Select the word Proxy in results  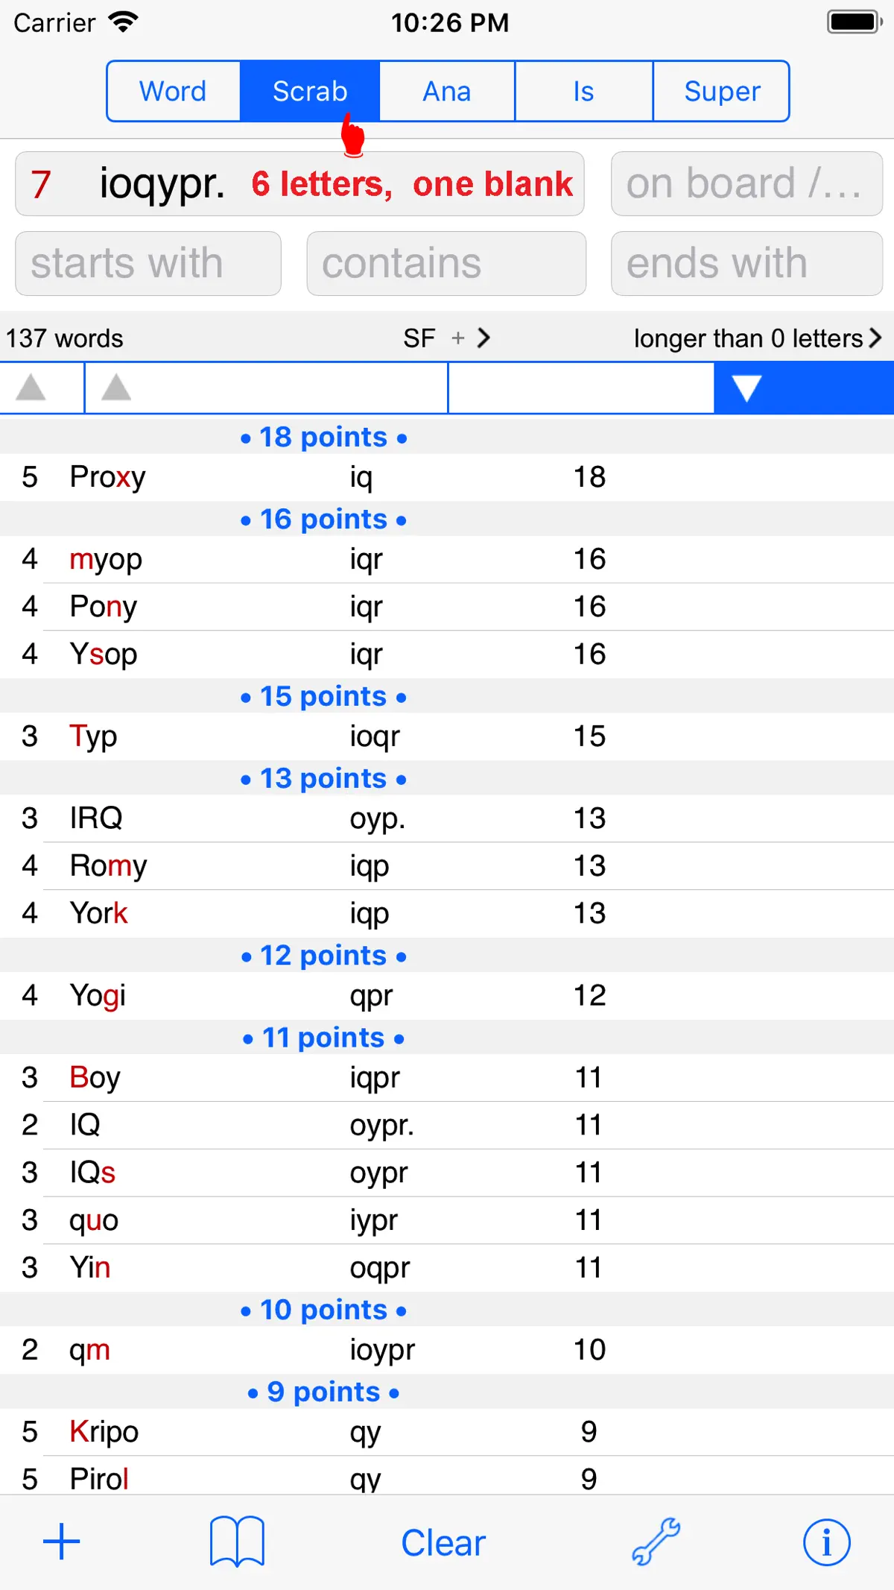coord(108,477)
